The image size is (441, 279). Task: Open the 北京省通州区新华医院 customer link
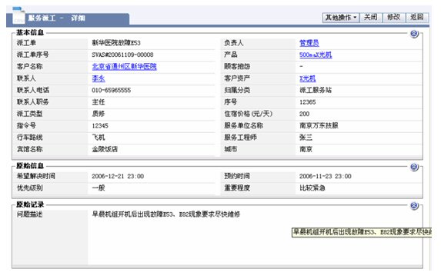(125, 67)
